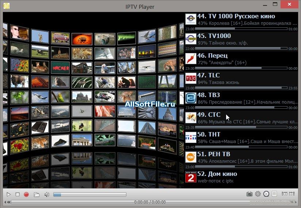Viewport: 301px width, 208px height.
Task: Take a screenshot with the camera icon
Action: pyautogui.click(x=249, y=194)
